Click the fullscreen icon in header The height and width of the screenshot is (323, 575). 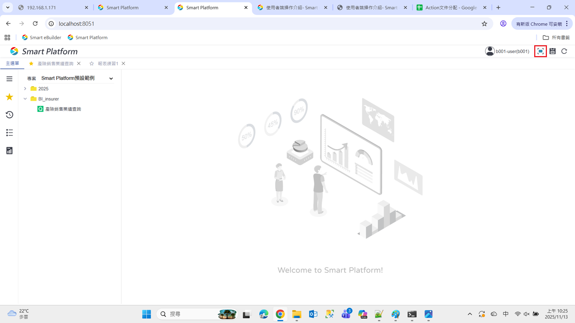540,51
